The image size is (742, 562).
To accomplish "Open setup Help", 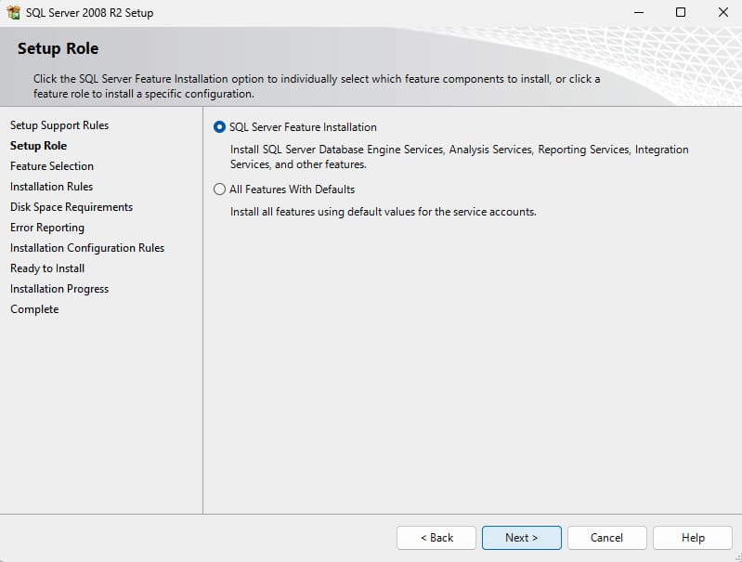I will pyautogui.click(x=692, y=537).
